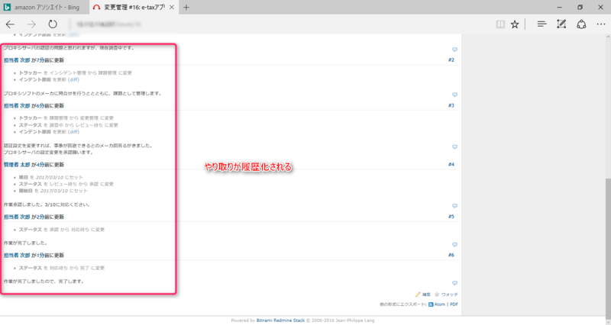Select text ステータス を 承認 から 対応待ち

tap(53, 230)
